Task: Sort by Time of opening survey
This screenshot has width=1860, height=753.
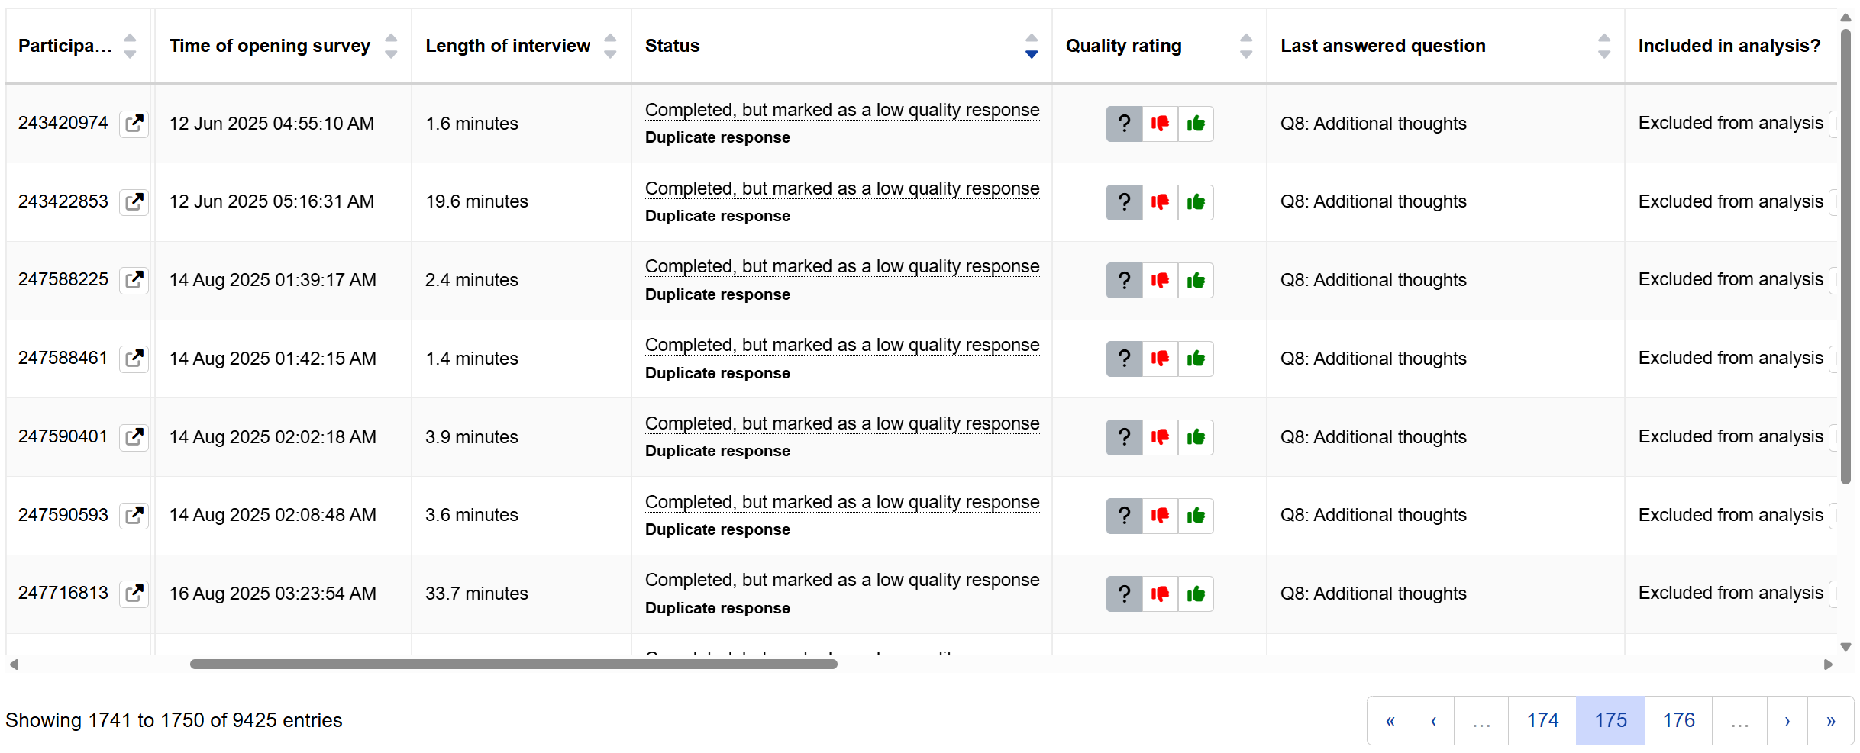Action: click(x=391, y=46)
